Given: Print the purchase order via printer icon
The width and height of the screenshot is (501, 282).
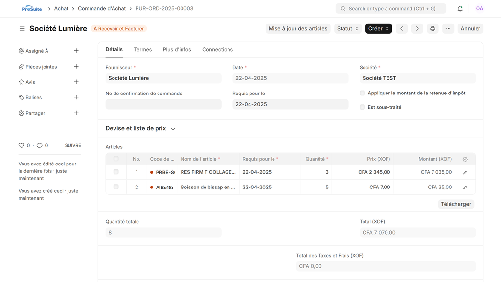Looking at the screenshot, I should tap(433, 28).
